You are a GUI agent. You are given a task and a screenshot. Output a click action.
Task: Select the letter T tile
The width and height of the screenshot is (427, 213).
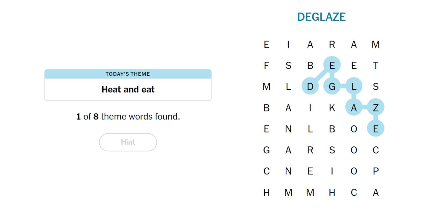click(376, 65)
